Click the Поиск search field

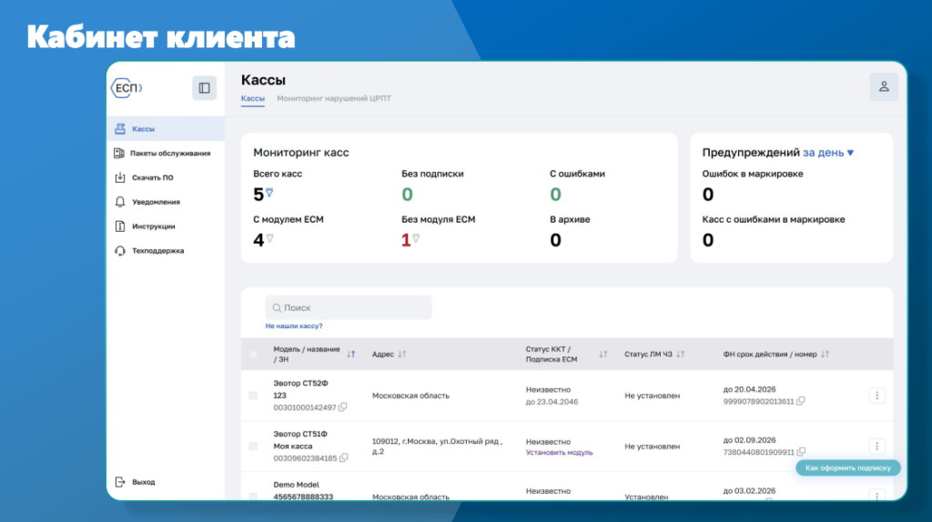tap(349, 307)
